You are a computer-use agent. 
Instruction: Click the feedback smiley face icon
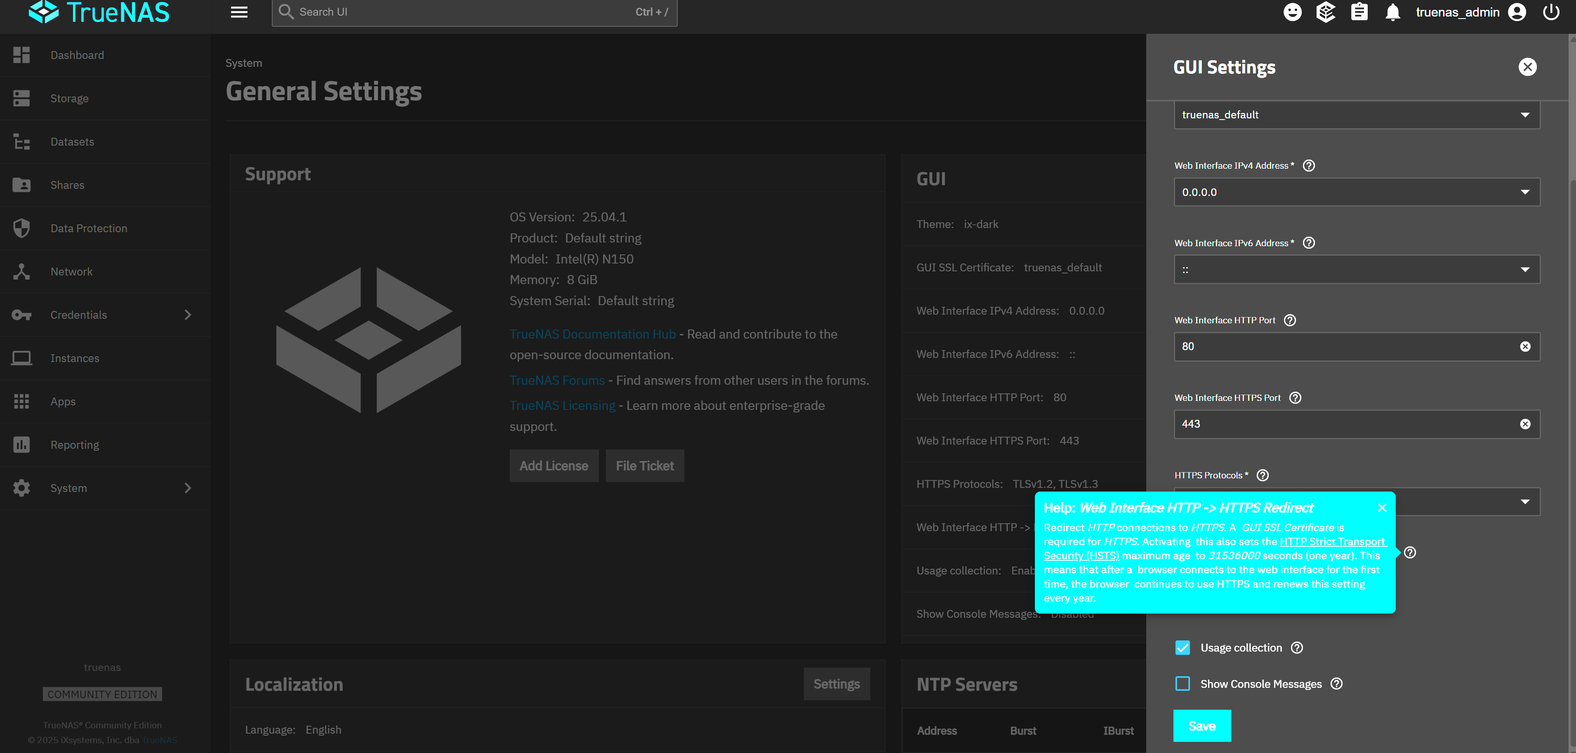pos(1292,12)
